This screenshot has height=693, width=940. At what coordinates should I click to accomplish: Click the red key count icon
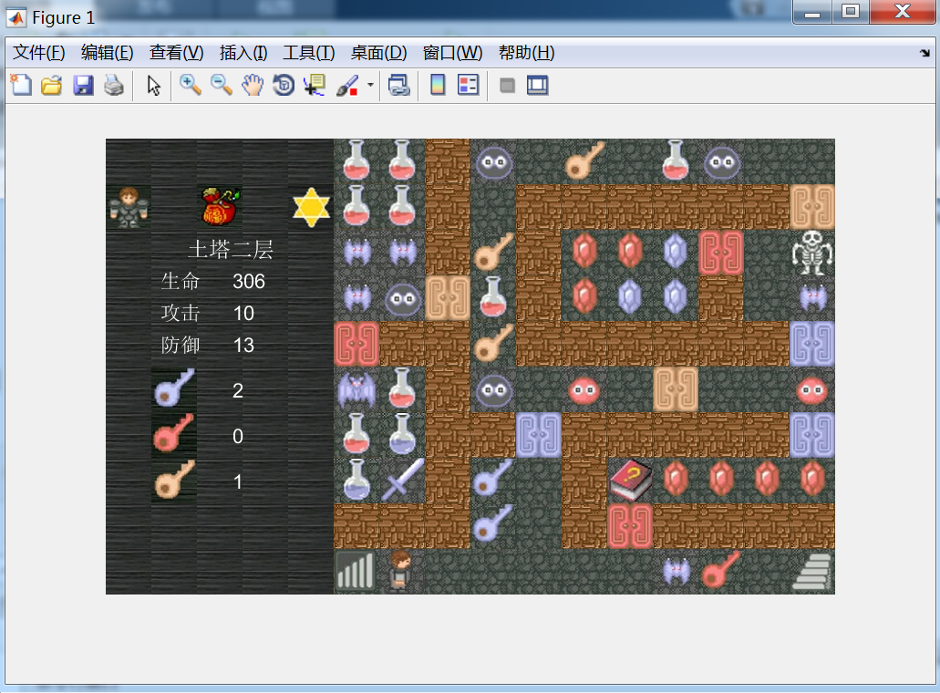[174, 434]
